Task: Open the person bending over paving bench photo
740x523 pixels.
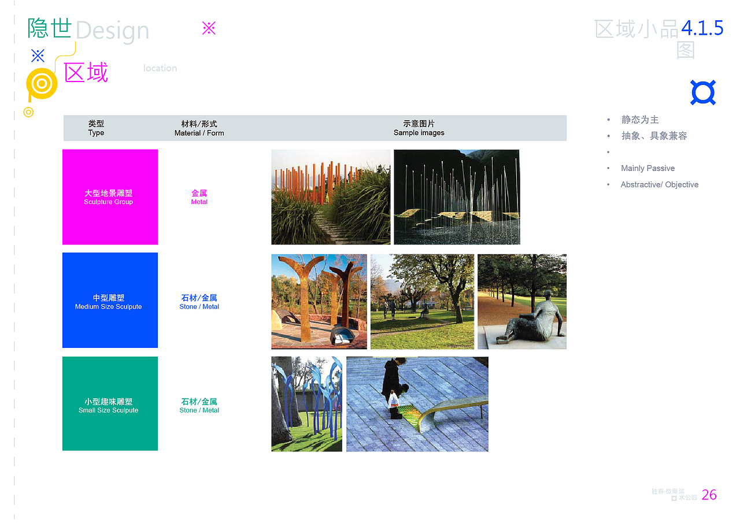Action: [417, 404]
